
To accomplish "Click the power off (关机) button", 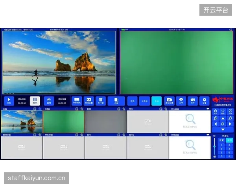I will click(216, 112).
